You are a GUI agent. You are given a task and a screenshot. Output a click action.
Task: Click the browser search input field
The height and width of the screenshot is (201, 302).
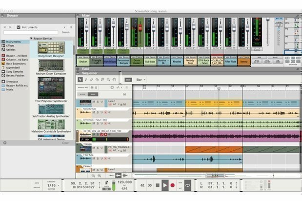pos(31,33)
